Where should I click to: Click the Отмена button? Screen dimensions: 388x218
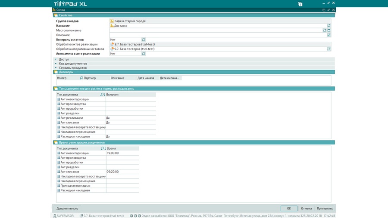click(306, 209)
